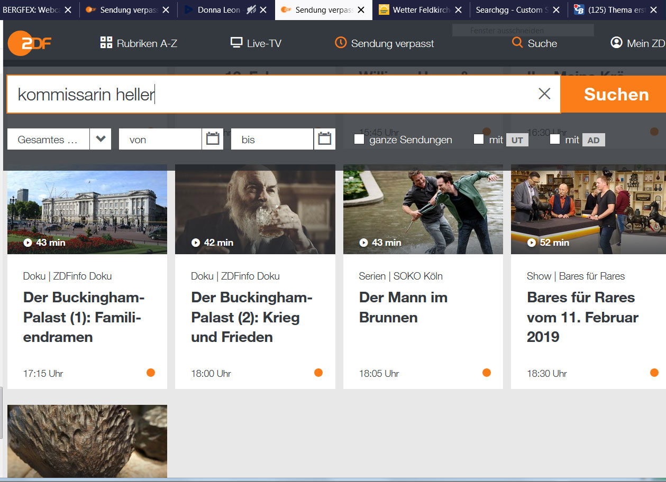Click '17:15 Uhr' time text
This screenshot has height=482, width=666.
[x=43, y=373]
